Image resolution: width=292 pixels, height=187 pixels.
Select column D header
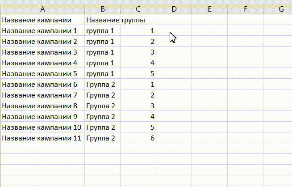174,9
